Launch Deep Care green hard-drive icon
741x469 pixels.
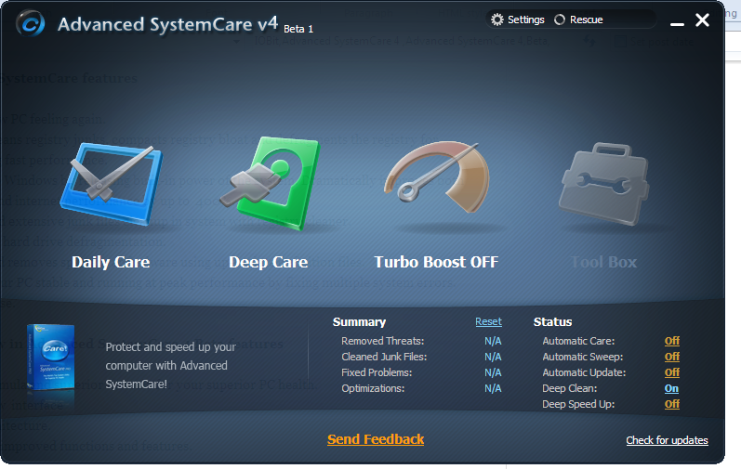tap(271, 184)
